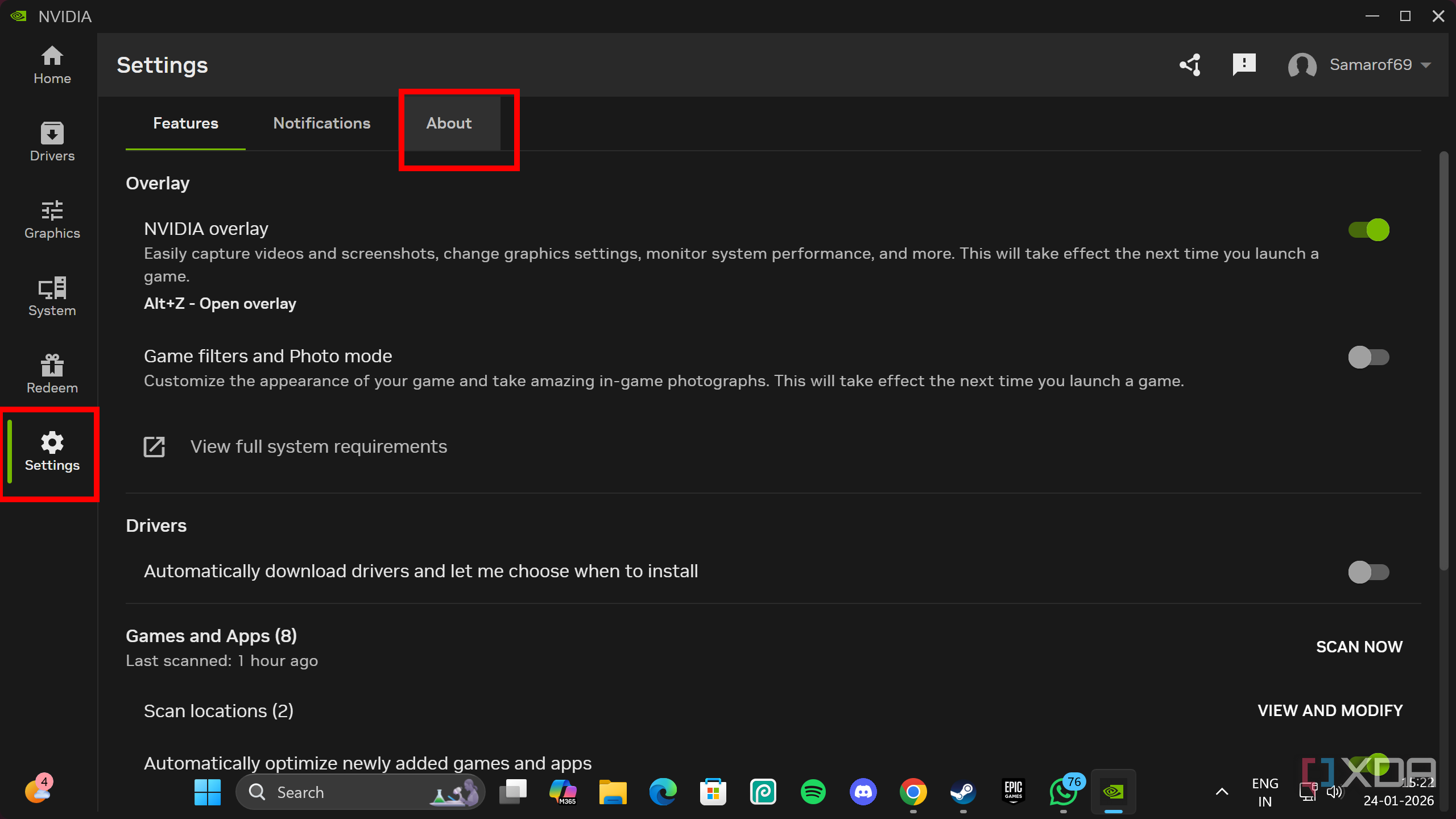Click the external link icon beside system requirements
This screenshot has width=1456, height=819.
(x=154, y=447)
